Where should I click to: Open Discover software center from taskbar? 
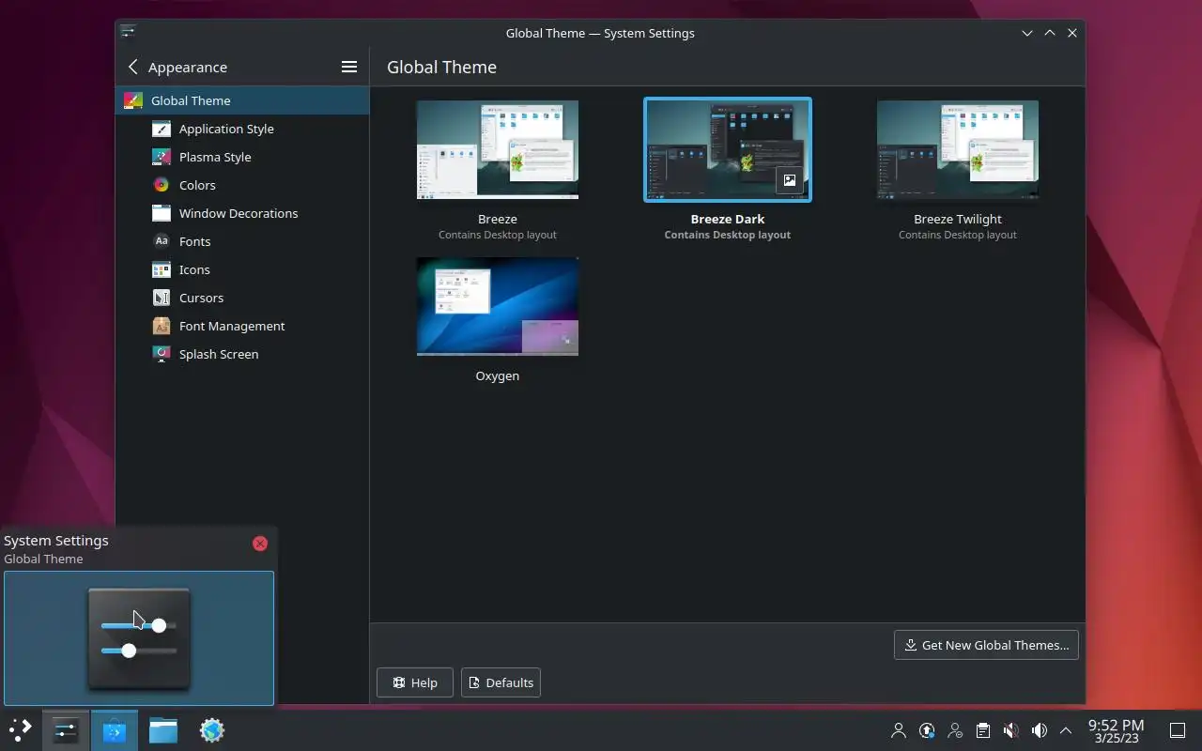115,729
